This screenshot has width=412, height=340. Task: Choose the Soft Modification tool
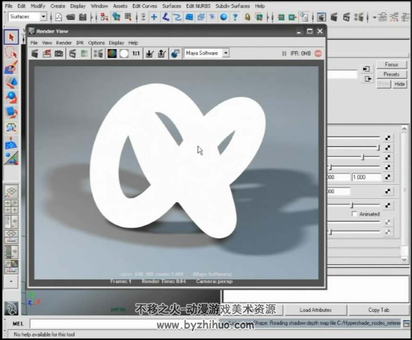pos(11,143)
